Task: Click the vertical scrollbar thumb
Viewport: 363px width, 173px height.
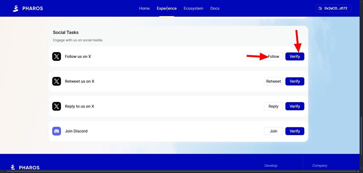Action: click(x=361, y=136)
